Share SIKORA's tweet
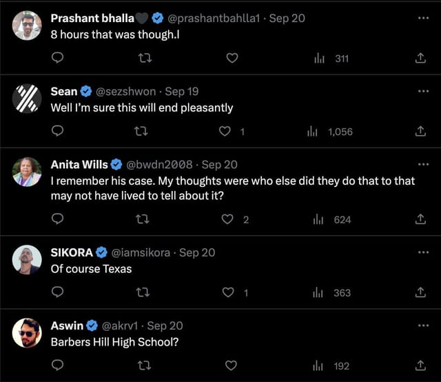441x382 pixels. pos(420,292)
